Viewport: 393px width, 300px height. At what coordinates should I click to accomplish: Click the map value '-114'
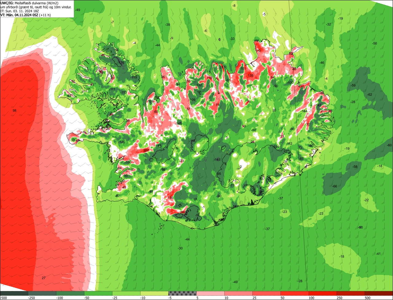275,147
